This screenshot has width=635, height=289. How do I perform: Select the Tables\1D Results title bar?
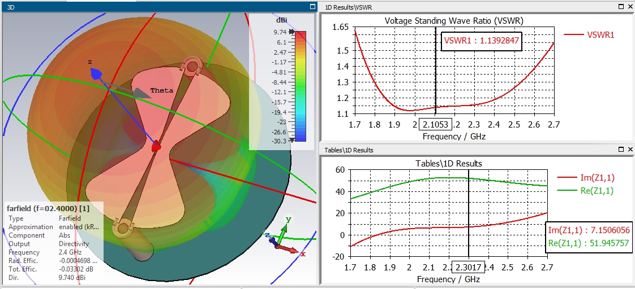477,150
